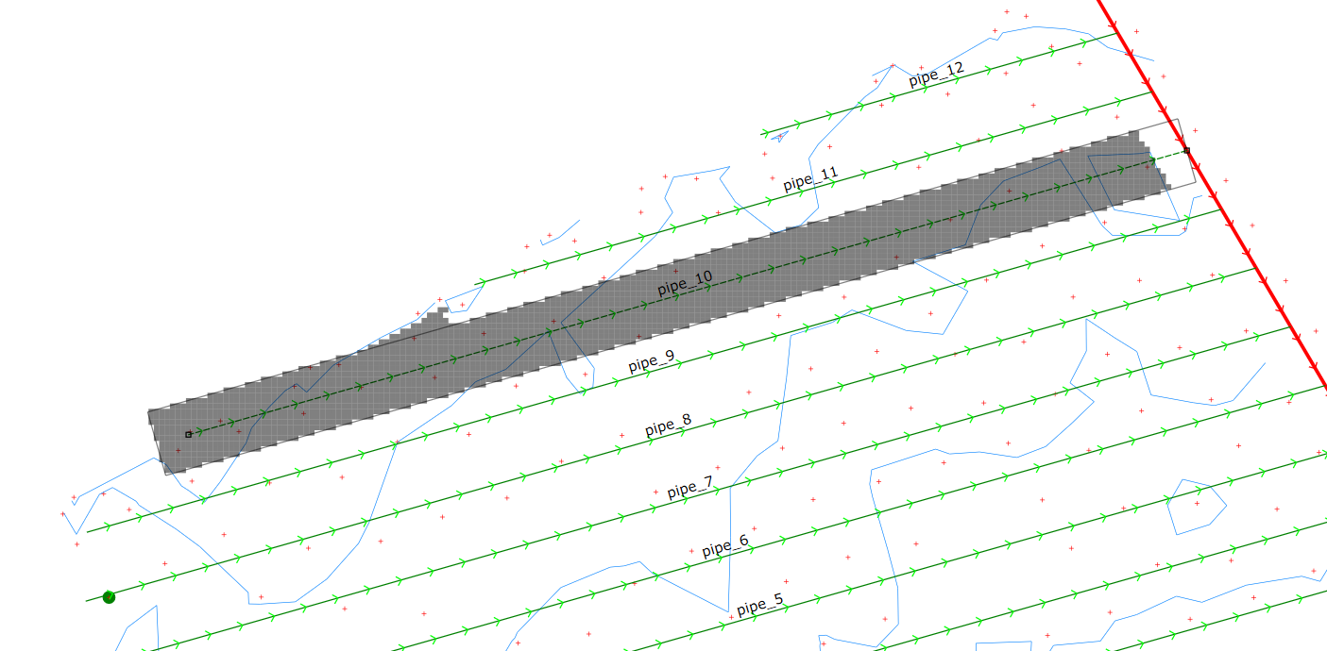Viewport: 1327px width, 651px height.
Task: Click the western start of pipe_11 line
Action: coord(478,282)
